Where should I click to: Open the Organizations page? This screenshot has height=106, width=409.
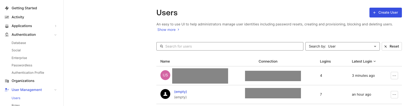pos(23,81)
